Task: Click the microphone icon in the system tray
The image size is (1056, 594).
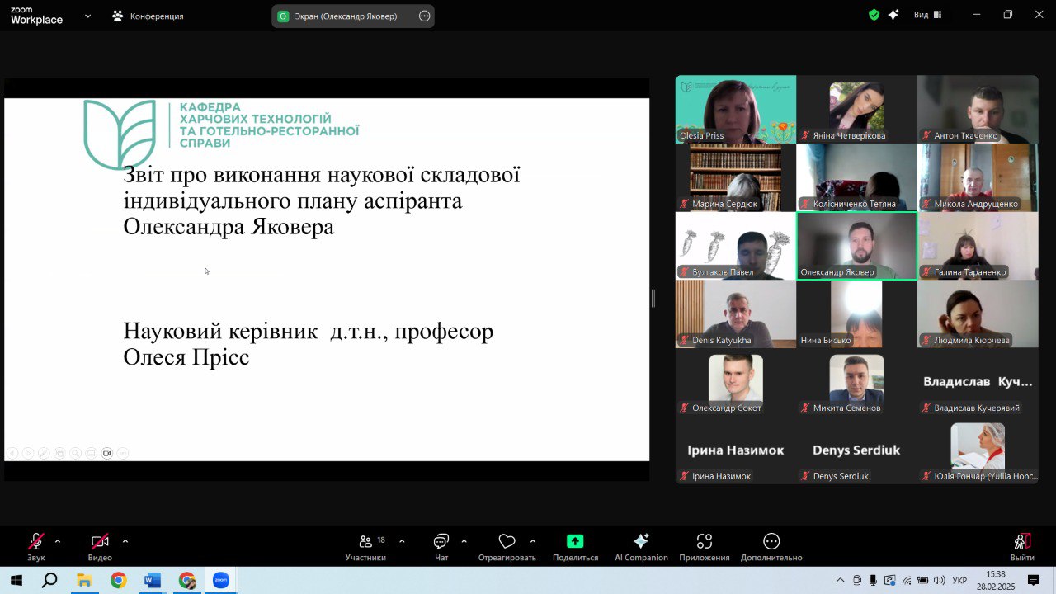Action: coord(873,580)
